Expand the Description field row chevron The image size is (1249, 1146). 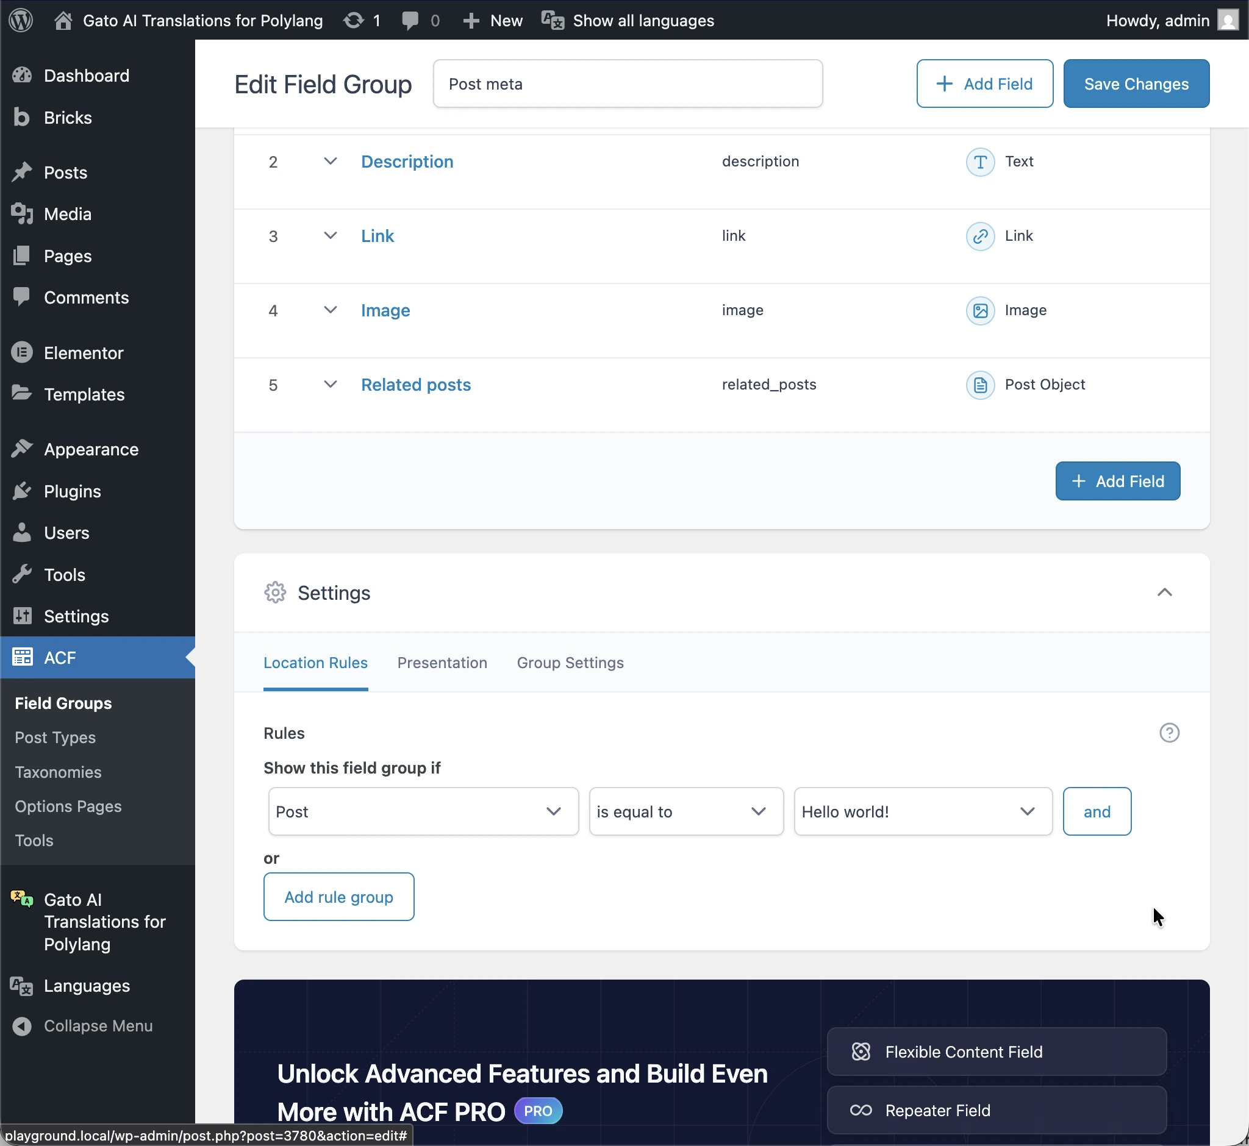pyautogui.click(x=330, y=162)
